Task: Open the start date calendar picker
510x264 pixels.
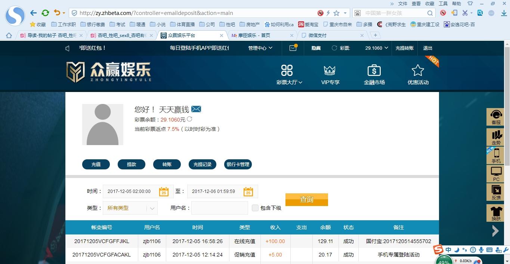Action: 164,191
